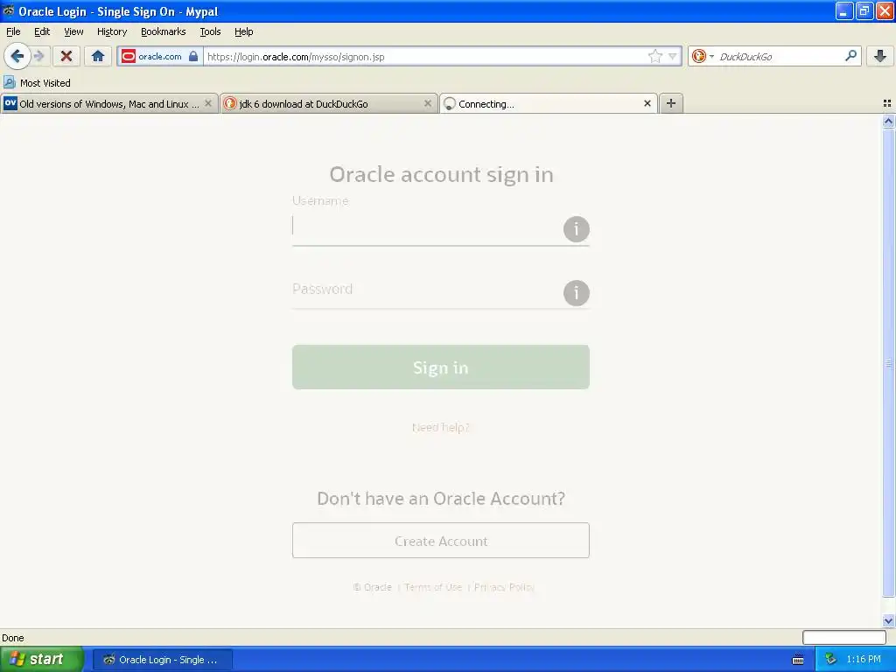Click the keyboard icon in system tray
Viewport: 896px width, 672px height.
[x=798, y=660]
